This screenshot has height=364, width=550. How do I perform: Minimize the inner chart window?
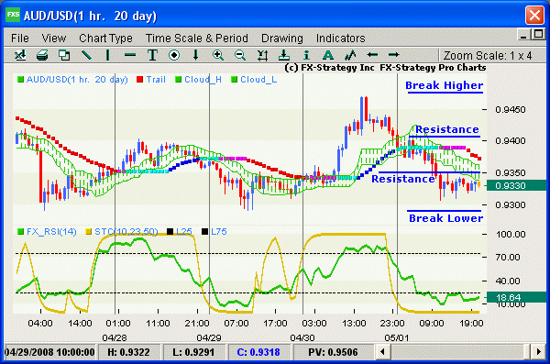tap(523, 35)
